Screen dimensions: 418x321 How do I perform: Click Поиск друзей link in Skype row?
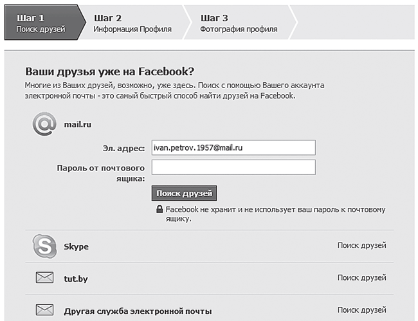pos(362,245)
